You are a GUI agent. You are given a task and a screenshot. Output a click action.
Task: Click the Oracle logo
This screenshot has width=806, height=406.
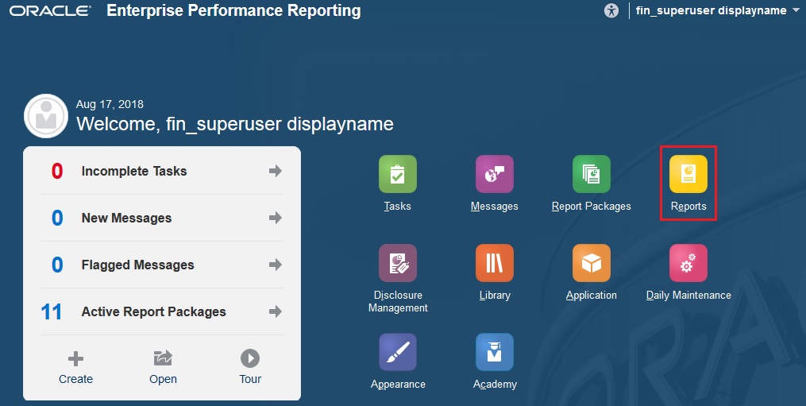(x=50, y=11)
